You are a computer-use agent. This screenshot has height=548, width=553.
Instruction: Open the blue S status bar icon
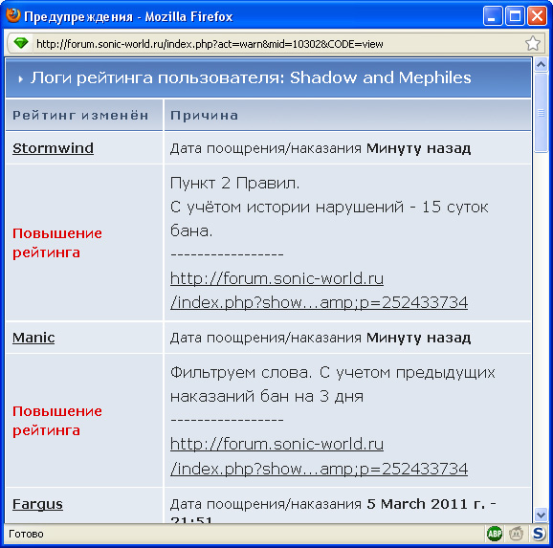pos(539,534)
